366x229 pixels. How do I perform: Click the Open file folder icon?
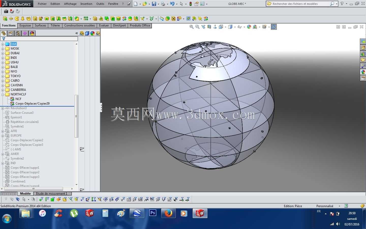pos(145,4)
